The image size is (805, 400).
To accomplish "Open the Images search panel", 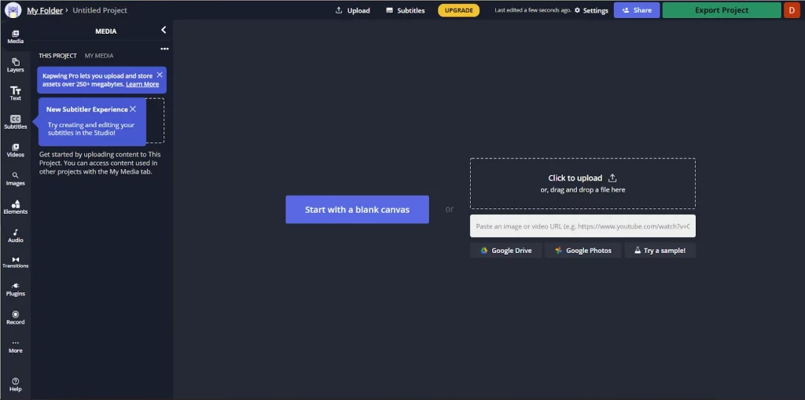I will (x=15, y=178).
